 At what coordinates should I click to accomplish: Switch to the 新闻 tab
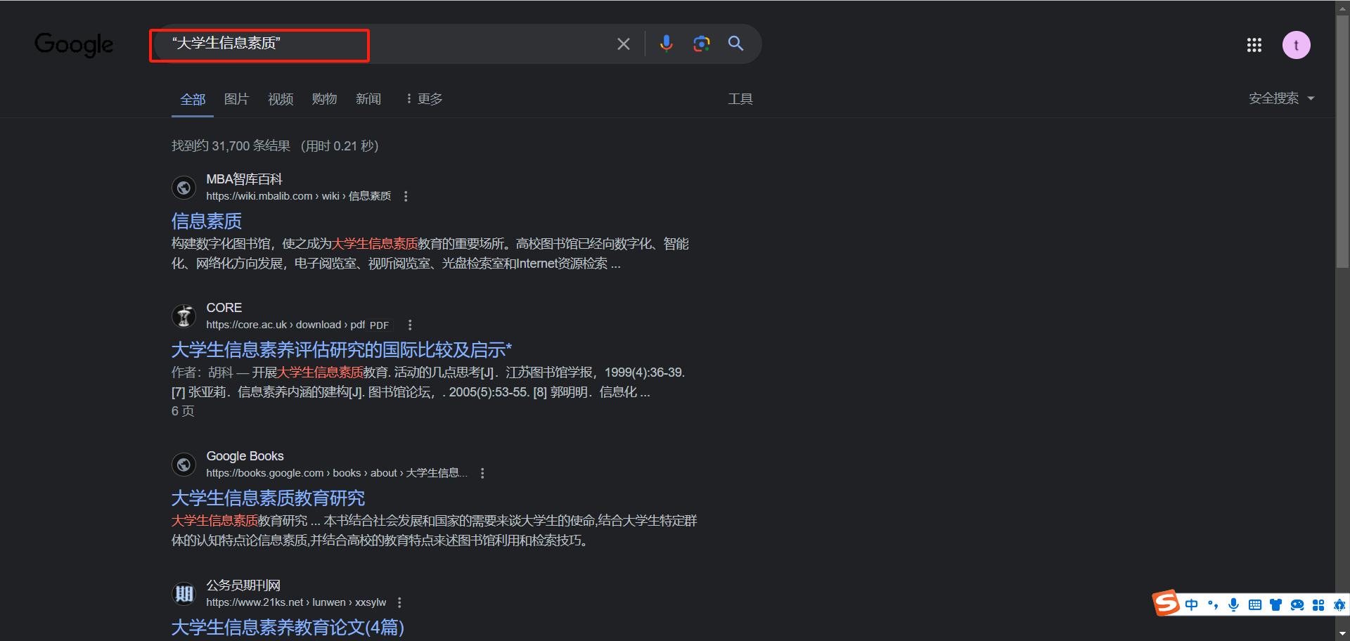pyautogui.click(x=368, y=99)
